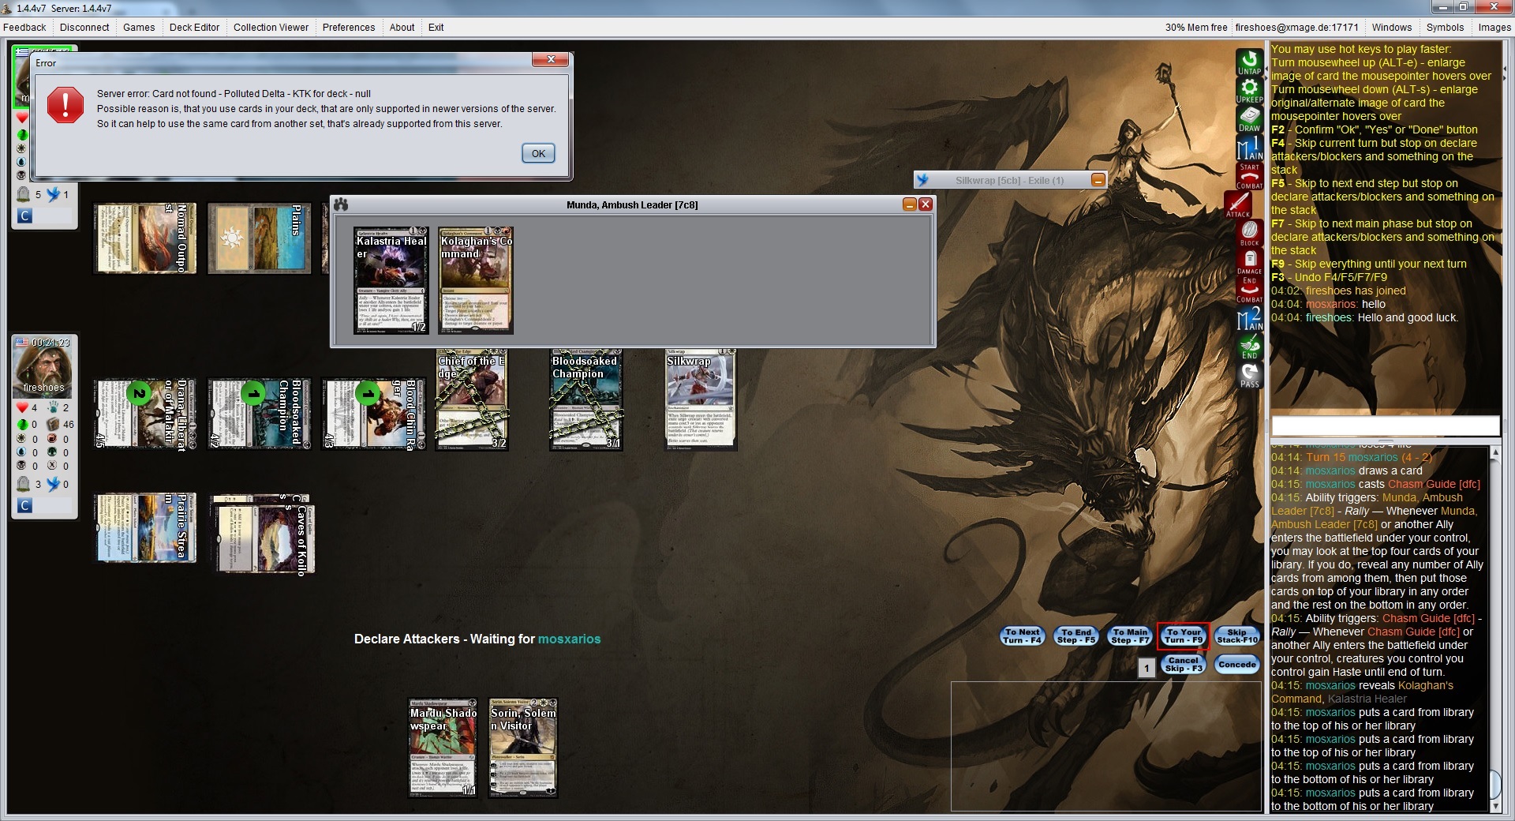Open the Deck Editor
The image size is (1515, 821).
[x=194, y=27]
